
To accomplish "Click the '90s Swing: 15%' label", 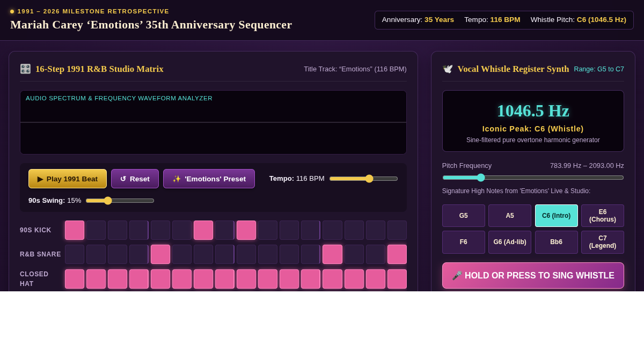I will [55, 201].
